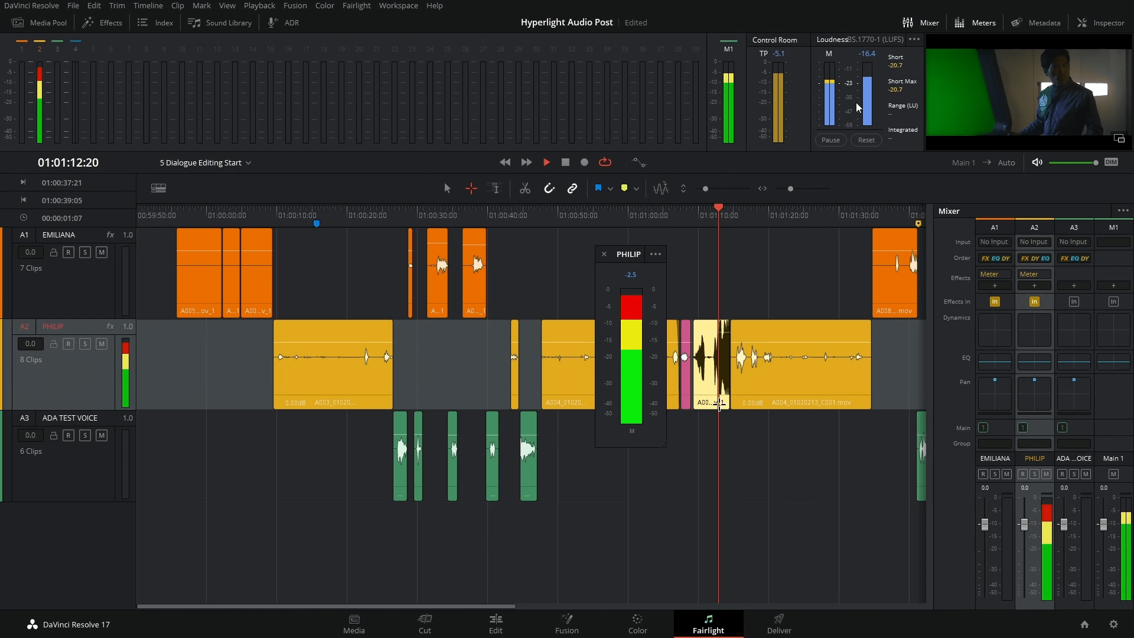
Task: Expand the timeline name dropdown
Action: pos(249,163)
